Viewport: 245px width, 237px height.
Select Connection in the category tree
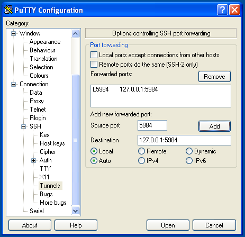pos(34,84)
